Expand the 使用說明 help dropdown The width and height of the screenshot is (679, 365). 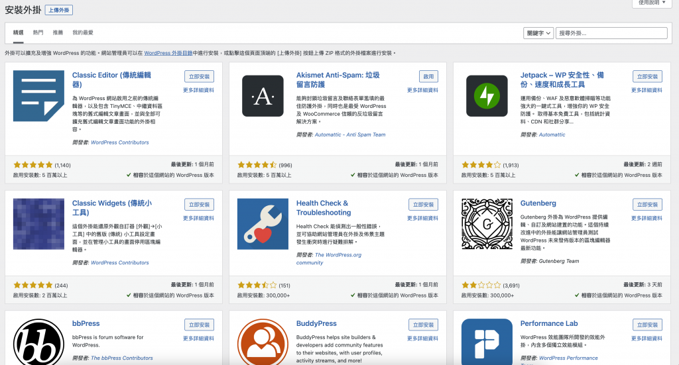[652, 3]
